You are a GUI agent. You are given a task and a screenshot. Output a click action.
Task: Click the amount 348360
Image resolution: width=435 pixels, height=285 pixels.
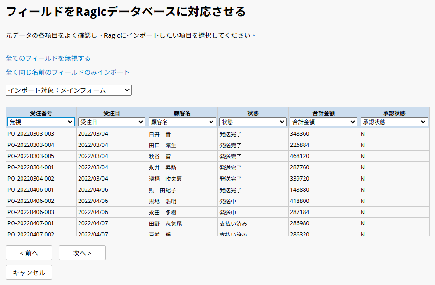click(x=300, y=134)
